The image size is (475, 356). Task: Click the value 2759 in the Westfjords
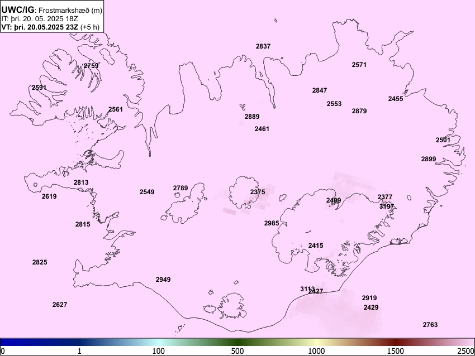point(91,66)
